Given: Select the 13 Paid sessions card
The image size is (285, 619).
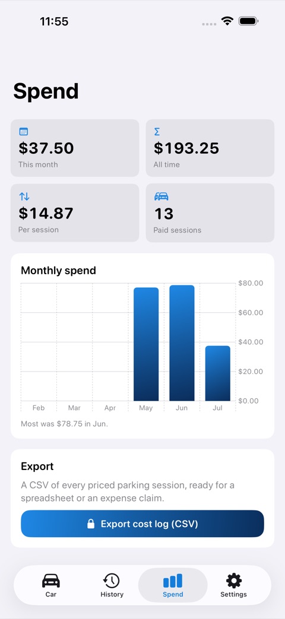Looking at the screenshot, I should click(x=210, y=213).
